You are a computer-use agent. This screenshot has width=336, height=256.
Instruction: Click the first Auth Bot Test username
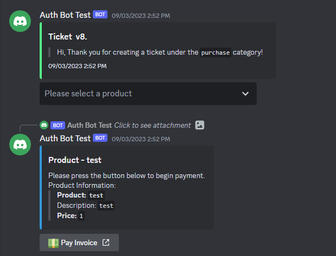(65, 15)
